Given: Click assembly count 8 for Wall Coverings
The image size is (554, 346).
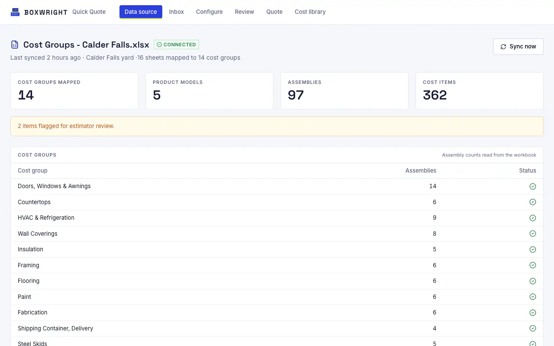Looking at the screenshot, I should coord(435,234).
